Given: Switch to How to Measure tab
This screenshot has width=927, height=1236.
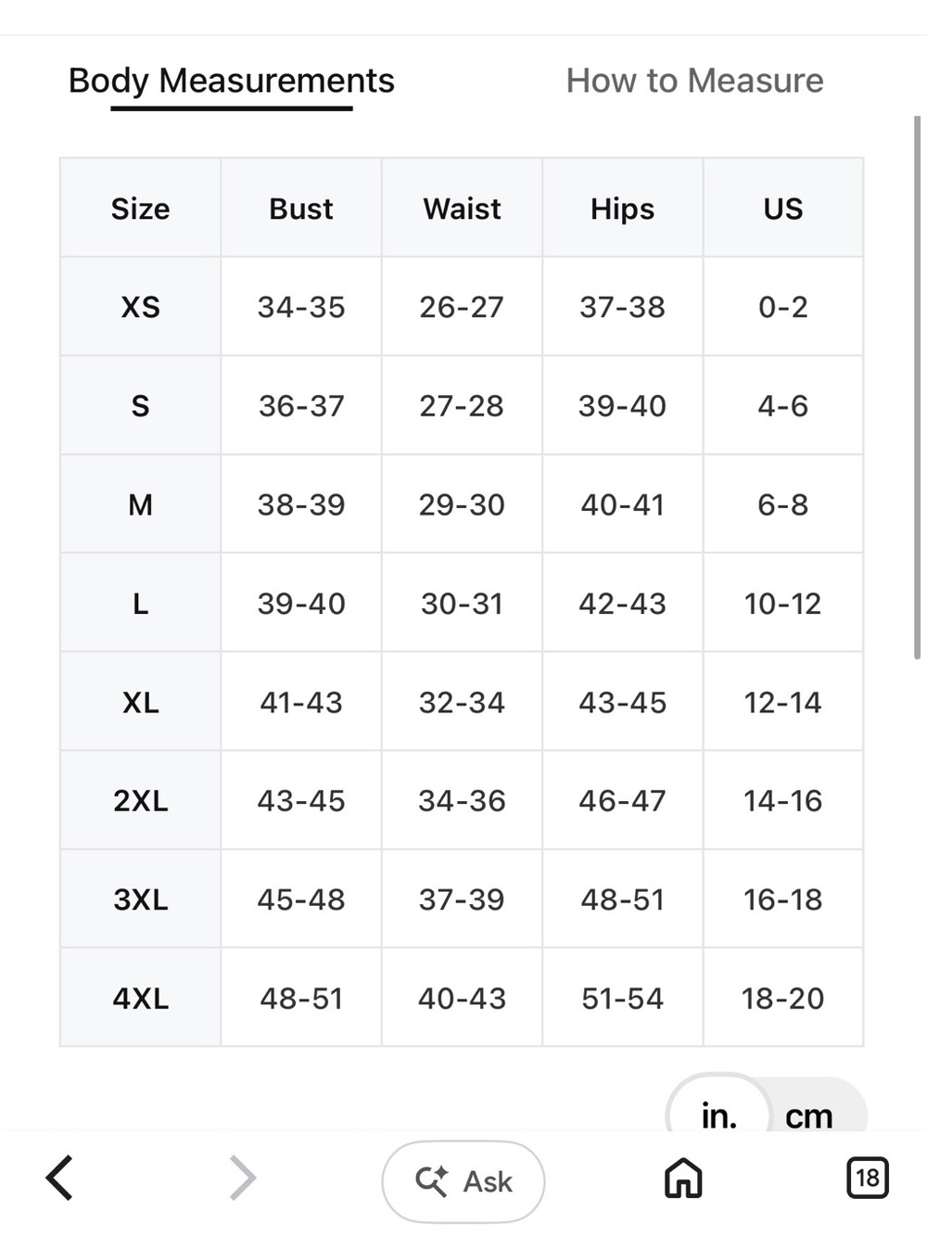Looking at the screenshot, I should pos(694,81).
